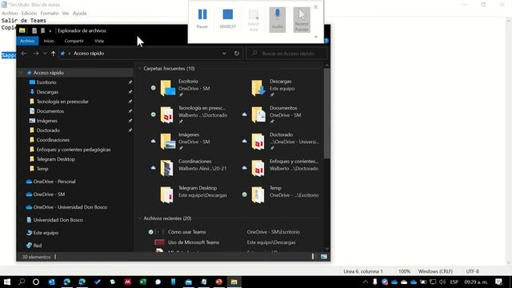Toggle Record Pointer in the recorder bar
This screenshot has height=288, width=512.
(x=302, y=19)
